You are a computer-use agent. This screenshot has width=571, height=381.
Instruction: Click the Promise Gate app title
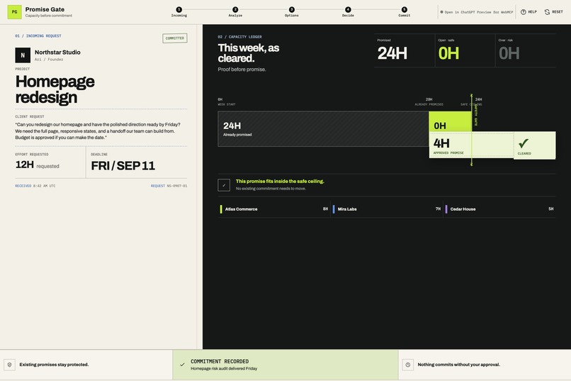pyautogui.click(x=45, y=9)
